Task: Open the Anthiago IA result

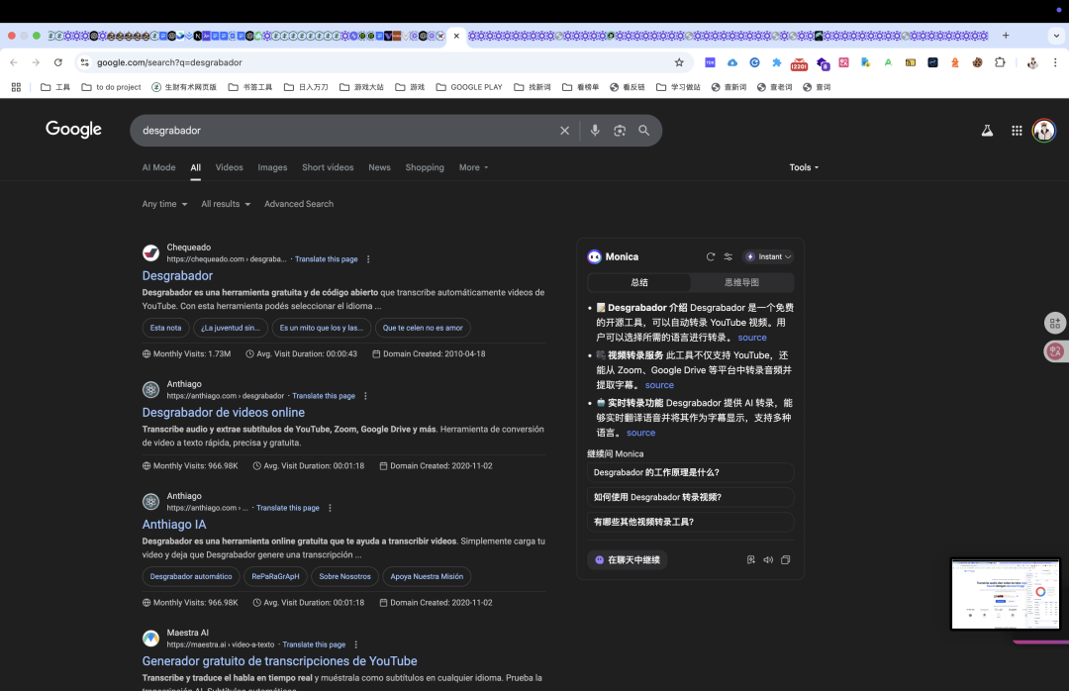Action: coord(174,525)
